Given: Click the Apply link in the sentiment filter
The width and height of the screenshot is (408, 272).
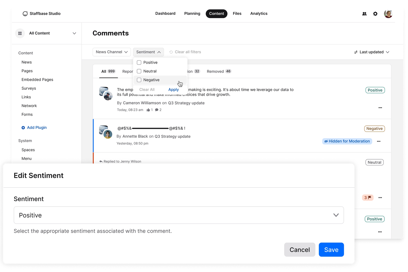Looking at the screenshot, I should point(173,89).
